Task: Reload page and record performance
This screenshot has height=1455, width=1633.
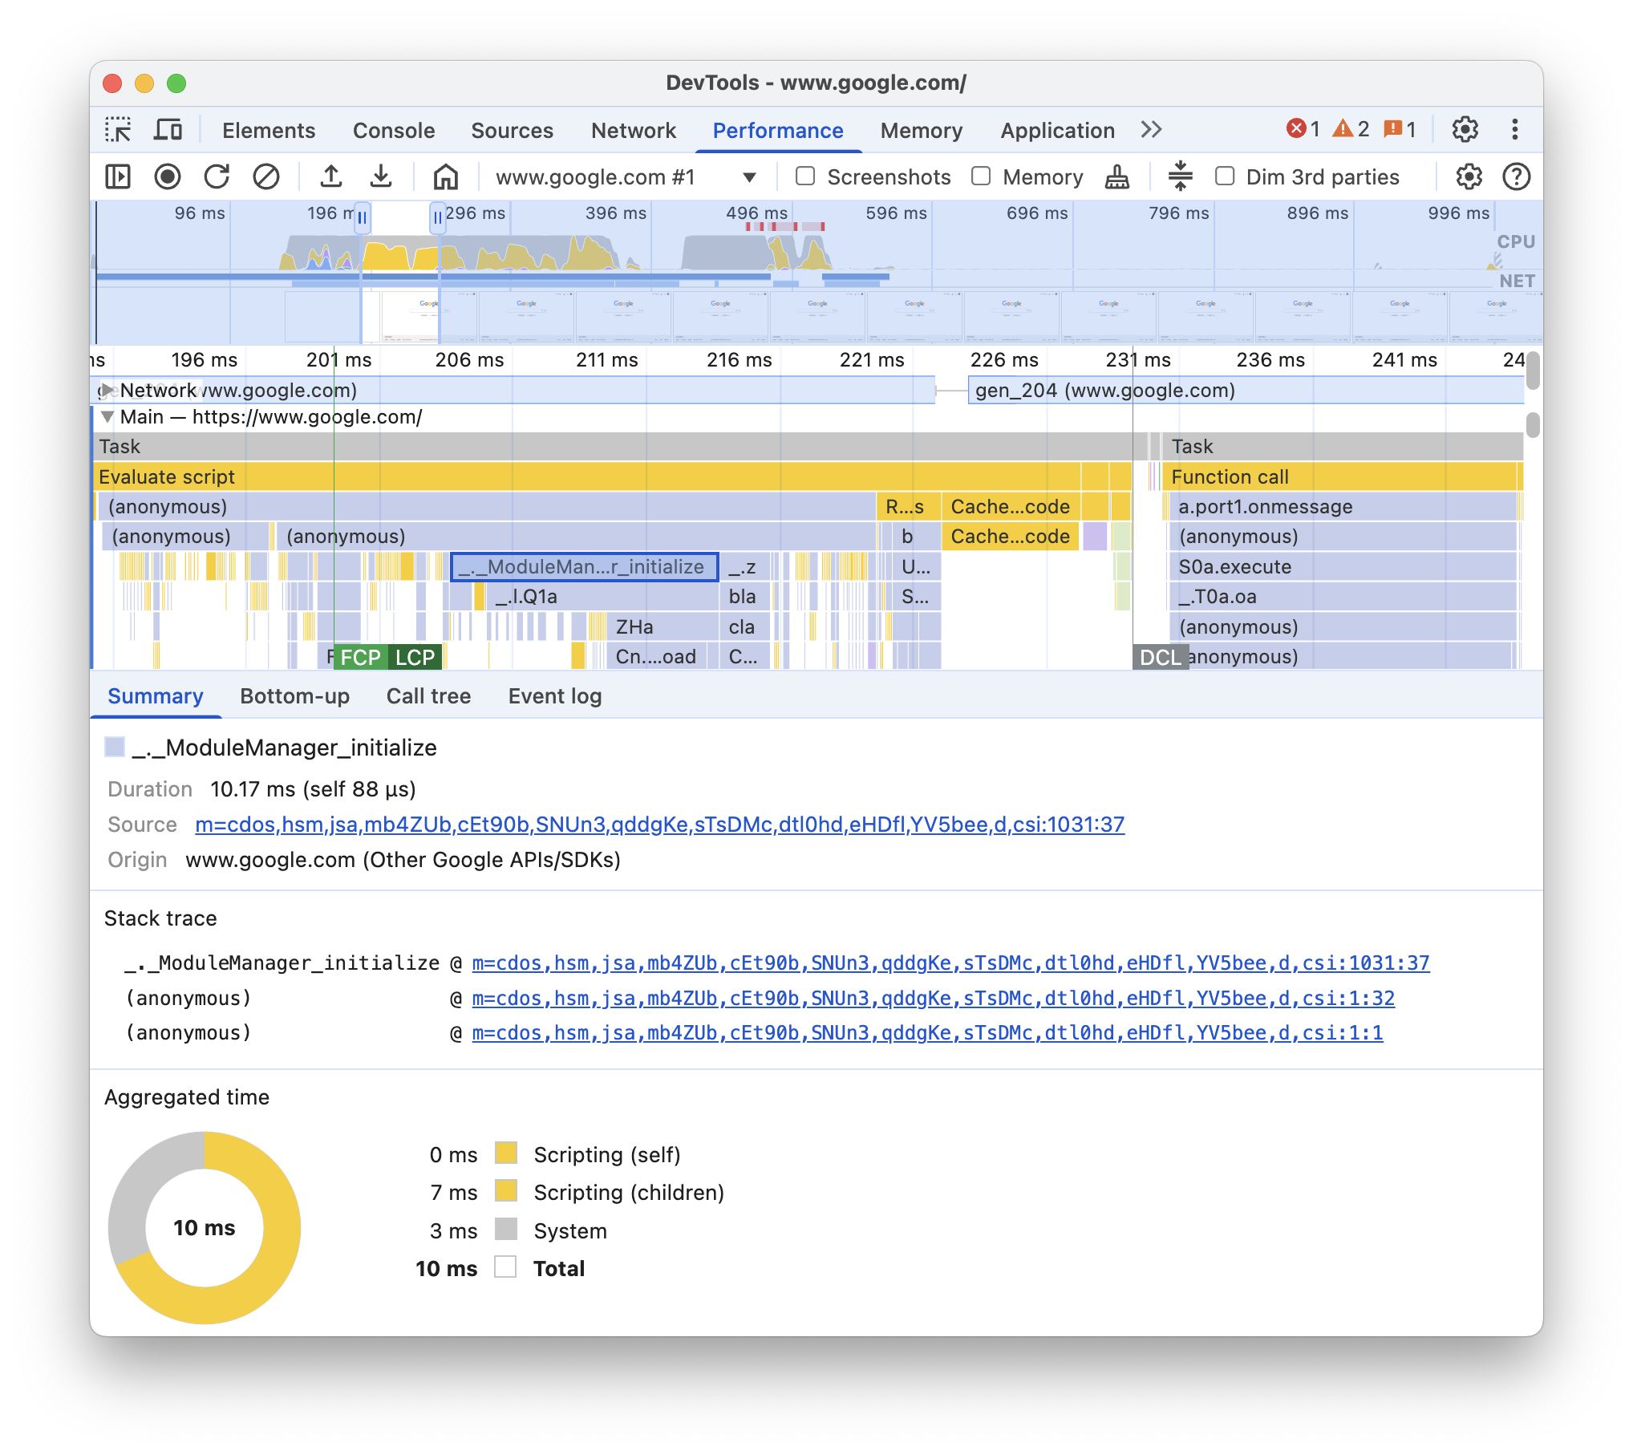Action: 218,177
